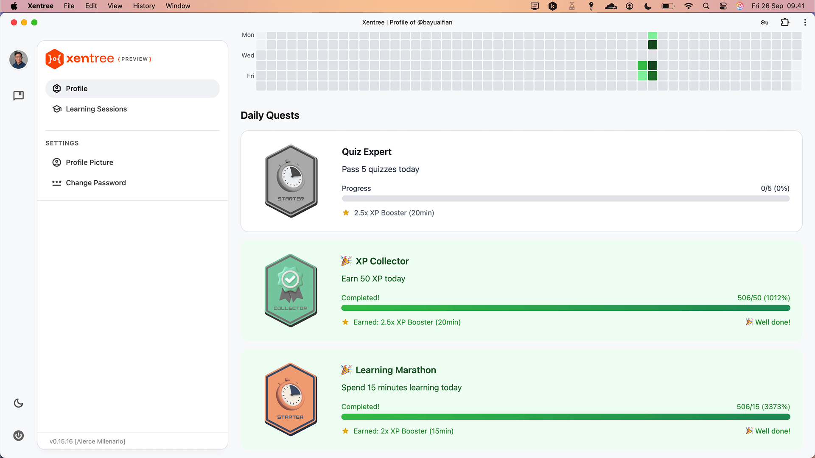Screen dimensions: 815x458
Task: Open the History menu
Action: click(144, 6)
